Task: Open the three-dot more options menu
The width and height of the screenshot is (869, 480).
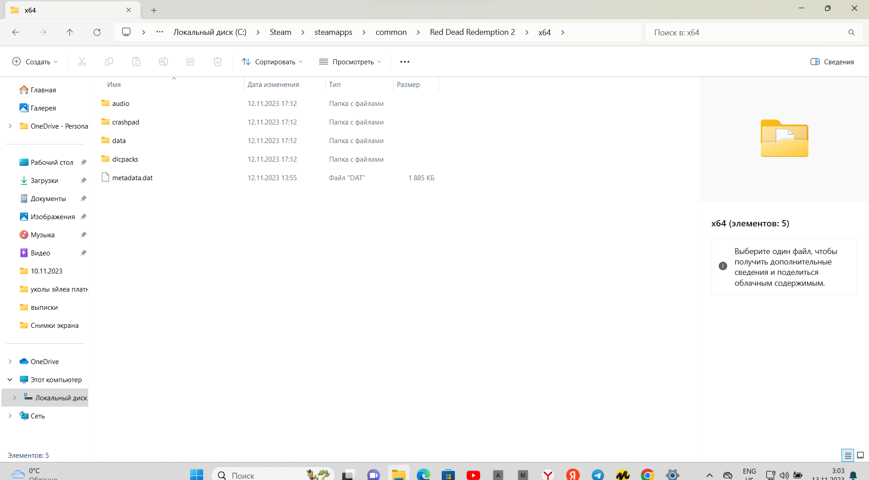Action: coord(405,62)
